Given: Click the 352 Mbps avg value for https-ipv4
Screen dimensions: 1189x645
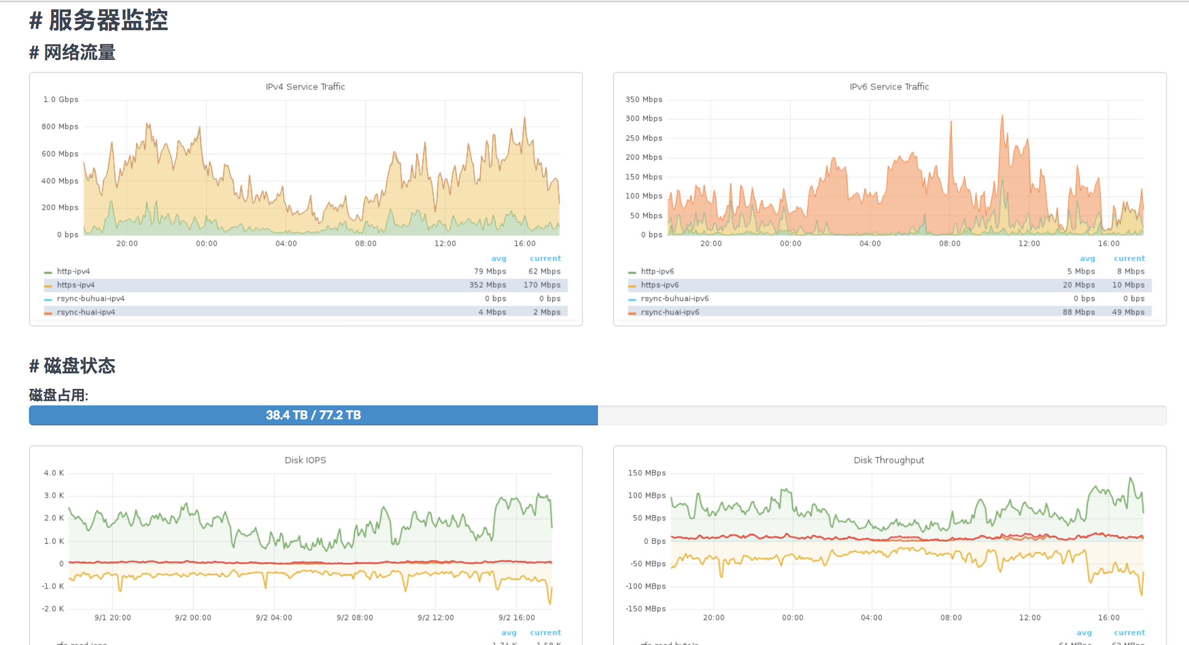Looking at the screenshot, I should pos(488,285).
